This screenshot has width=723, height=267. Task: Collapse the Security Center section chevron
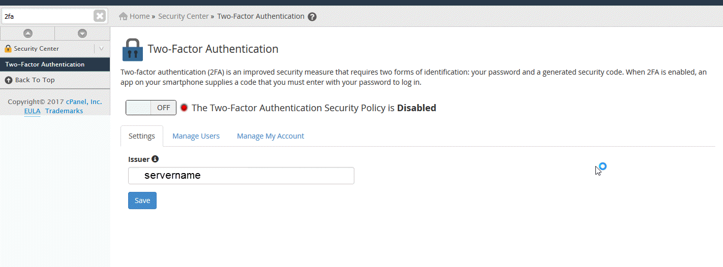tap(101, 49)
